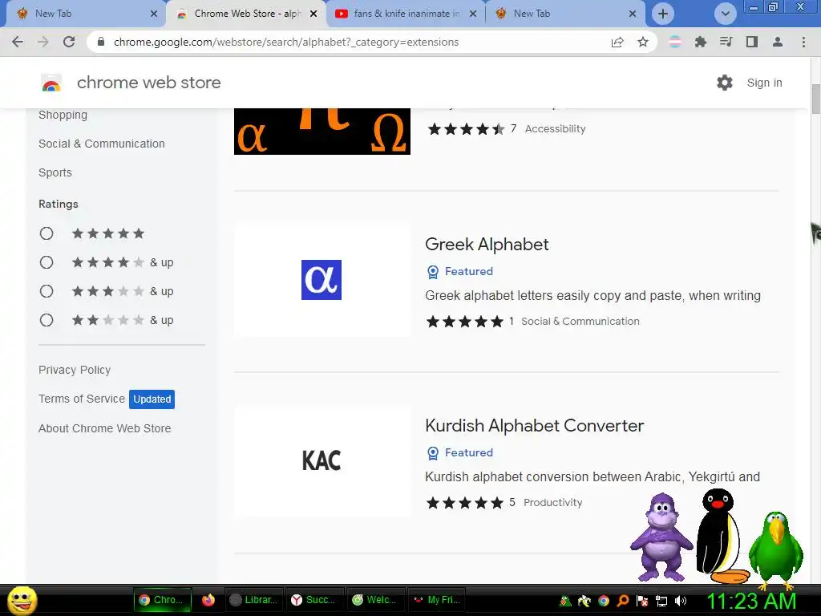The image size is (821, 616).
Task: Switch to the first New Tab
Action: (x=83, y=14)
